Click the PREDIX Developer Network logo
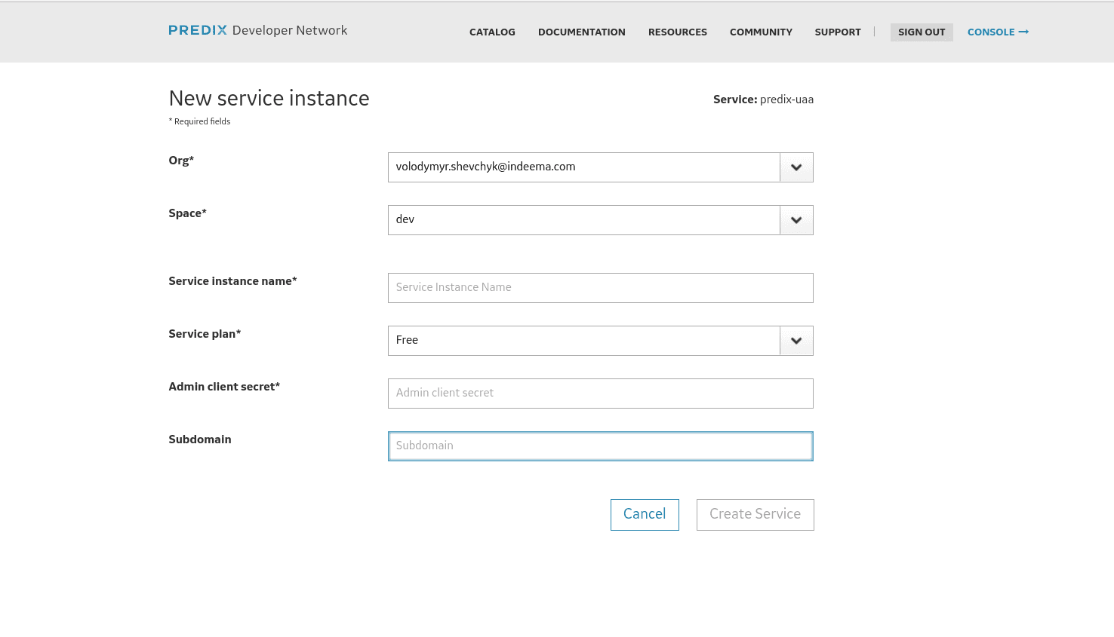Image resolution: width=1114 pixels, height=637 pixels. (257, 31)
